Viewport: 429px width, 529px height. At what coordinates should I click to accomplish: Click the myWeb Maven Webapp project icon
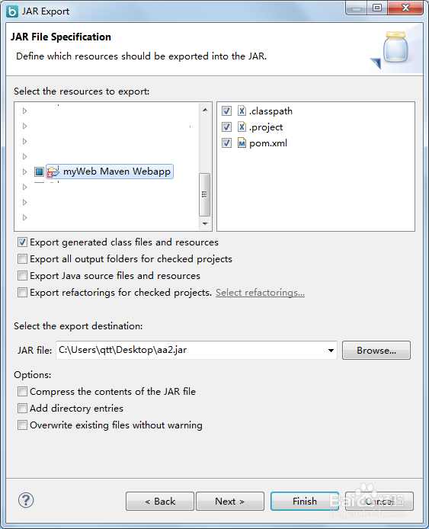coord(53,172)
